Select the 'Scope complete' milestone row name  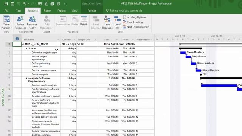tap(40, 74)
